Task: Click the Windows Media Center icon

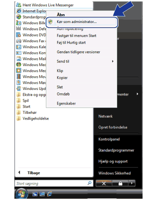Action: (18, 65)
